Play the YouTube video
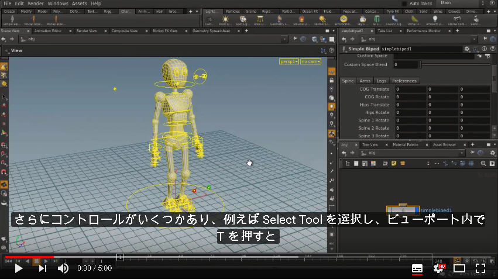 pyautogui.click(x=19, y=268)
